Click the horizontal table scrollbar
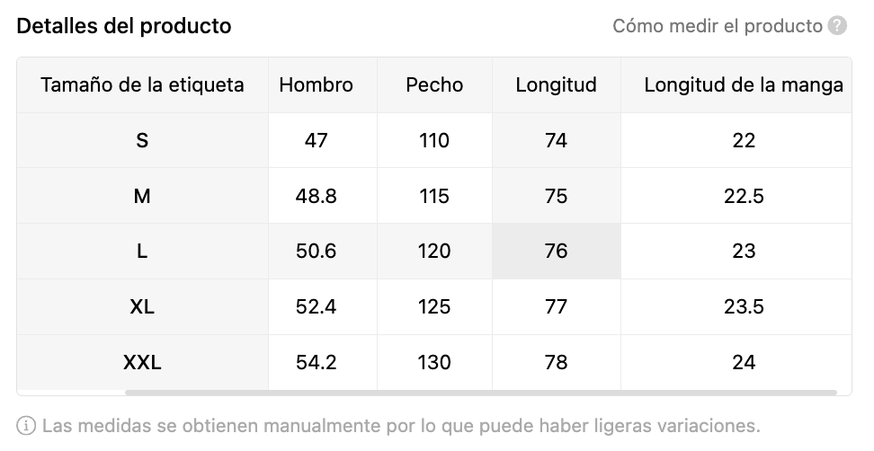The image size is (874, 451). click(481, 393)
